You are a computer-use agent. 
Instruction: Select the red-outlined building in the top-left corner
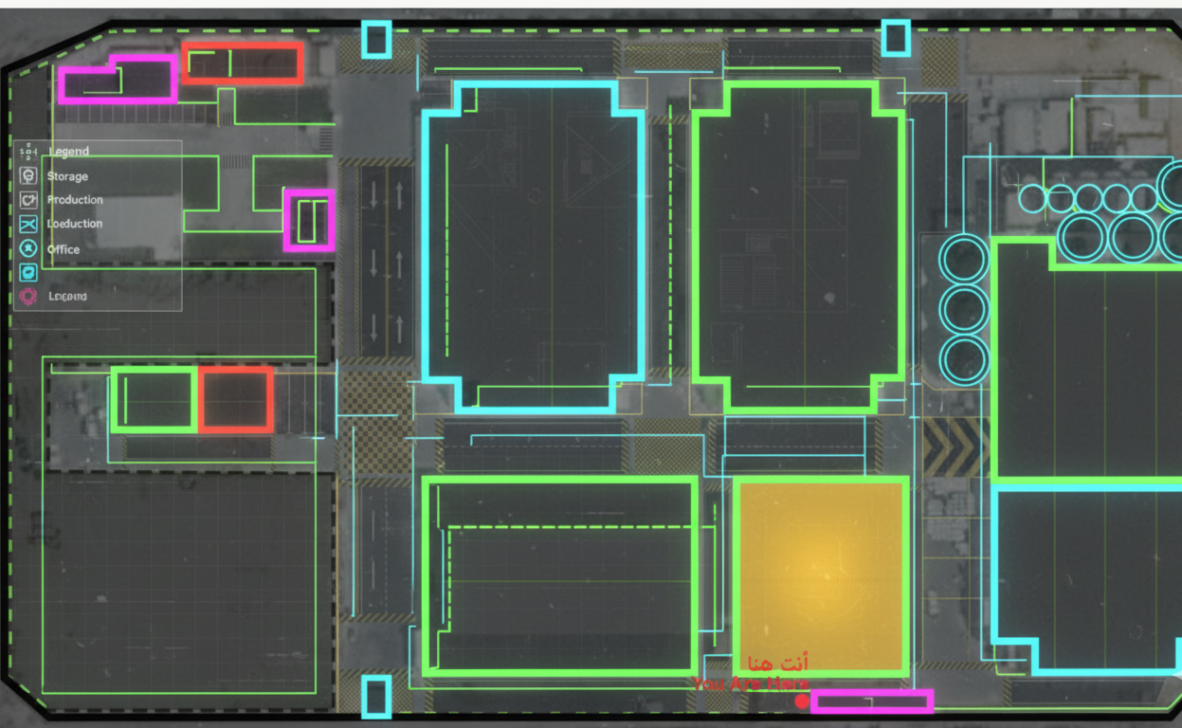(243, 63)
